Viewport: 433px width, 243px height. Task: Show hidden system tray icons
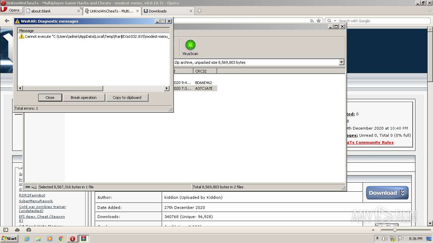[x=377, y=238]
